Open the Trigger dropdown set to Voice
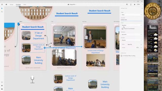This screenshot has width=162, height=91. pyautogui.click(x=132, y=15)
